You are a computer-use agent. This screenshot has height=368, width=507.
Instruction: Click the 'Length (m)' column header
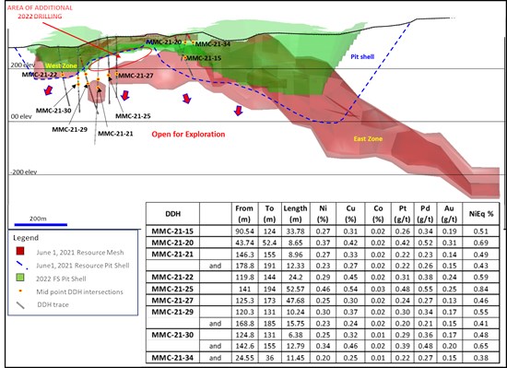tap(295, 214)
